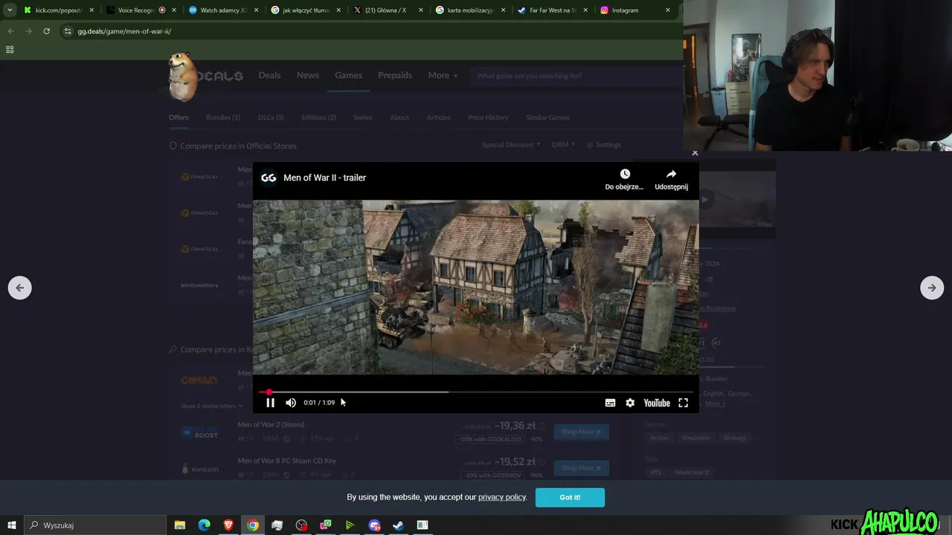Pause the Men of War II trailer
Viewport: 952px width, 535px height.
point(270,403)
